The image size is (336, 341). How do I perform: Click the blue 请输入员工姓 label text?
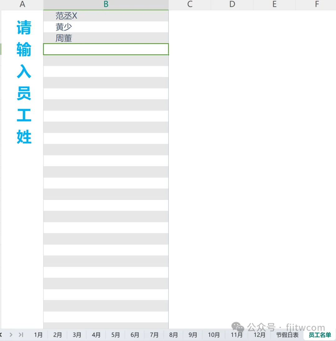pyautogui.click(x=24, y=82)
